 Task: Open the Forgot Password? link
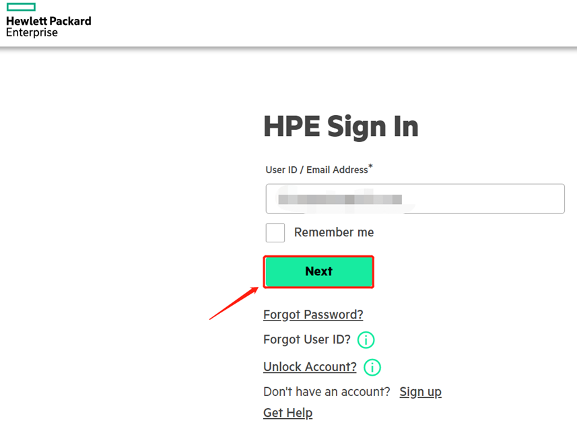coord(313,314)
